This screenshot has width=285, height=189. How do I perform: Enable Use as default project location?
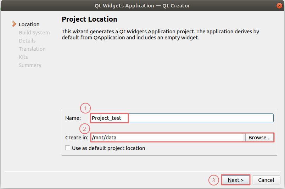[68, 148]
